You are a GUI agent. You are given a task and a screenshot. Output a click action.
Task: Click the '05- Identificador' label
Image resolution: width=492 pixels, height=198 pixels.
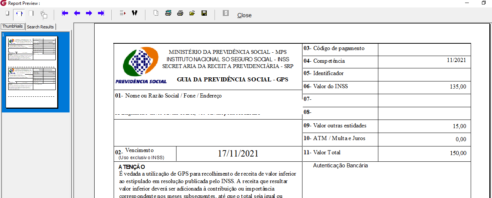tap(323, 73)
